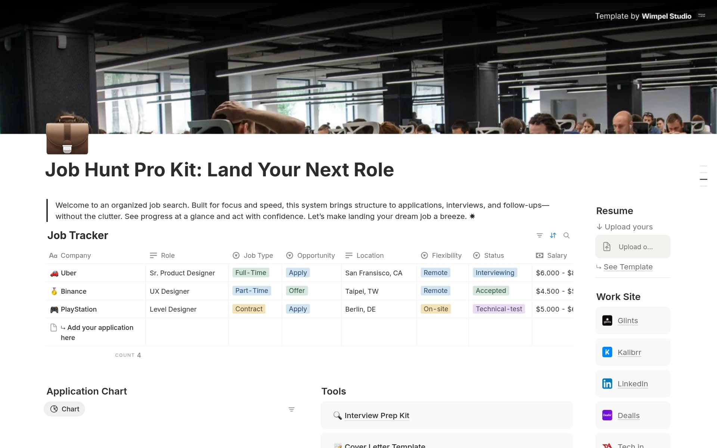
Task: Open the Technical-test status tag
Action: (499, 309)
